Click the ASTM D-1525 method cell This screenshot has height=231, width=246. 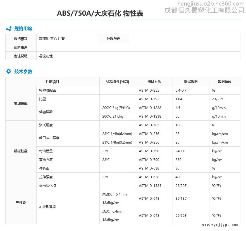[x=154, y=185]
